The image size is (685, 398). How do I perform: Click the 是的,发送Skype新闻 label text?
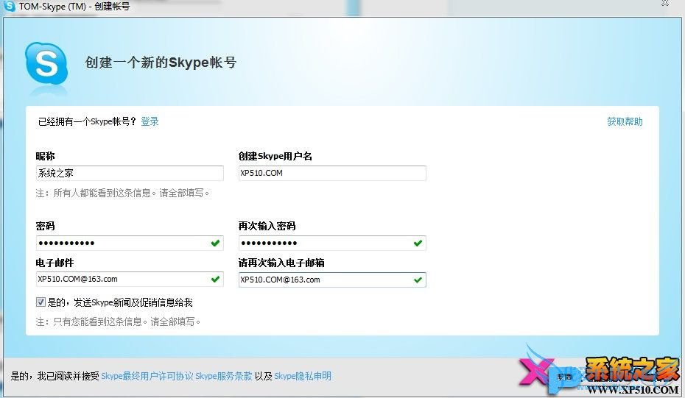point(120,302)
